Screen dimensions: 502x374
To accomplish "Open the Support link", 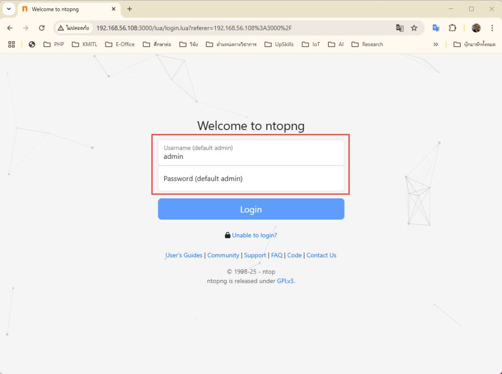I will point(255,255).
